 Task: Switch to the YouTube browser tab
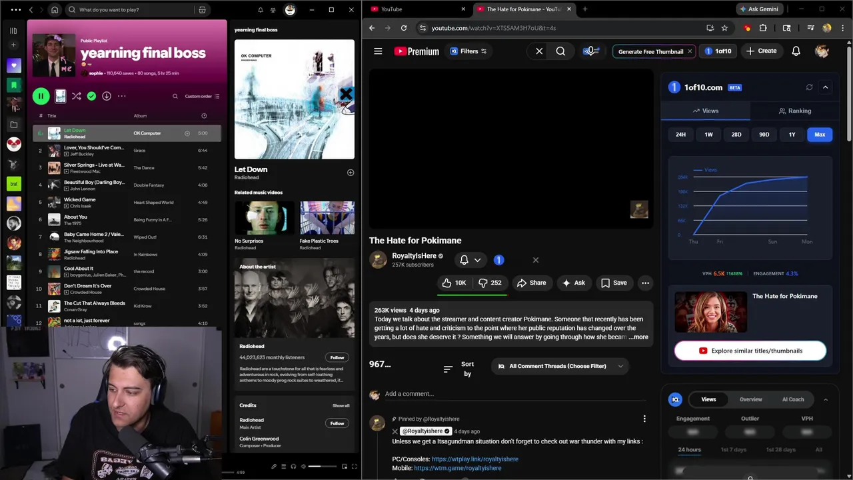point(417,9)
